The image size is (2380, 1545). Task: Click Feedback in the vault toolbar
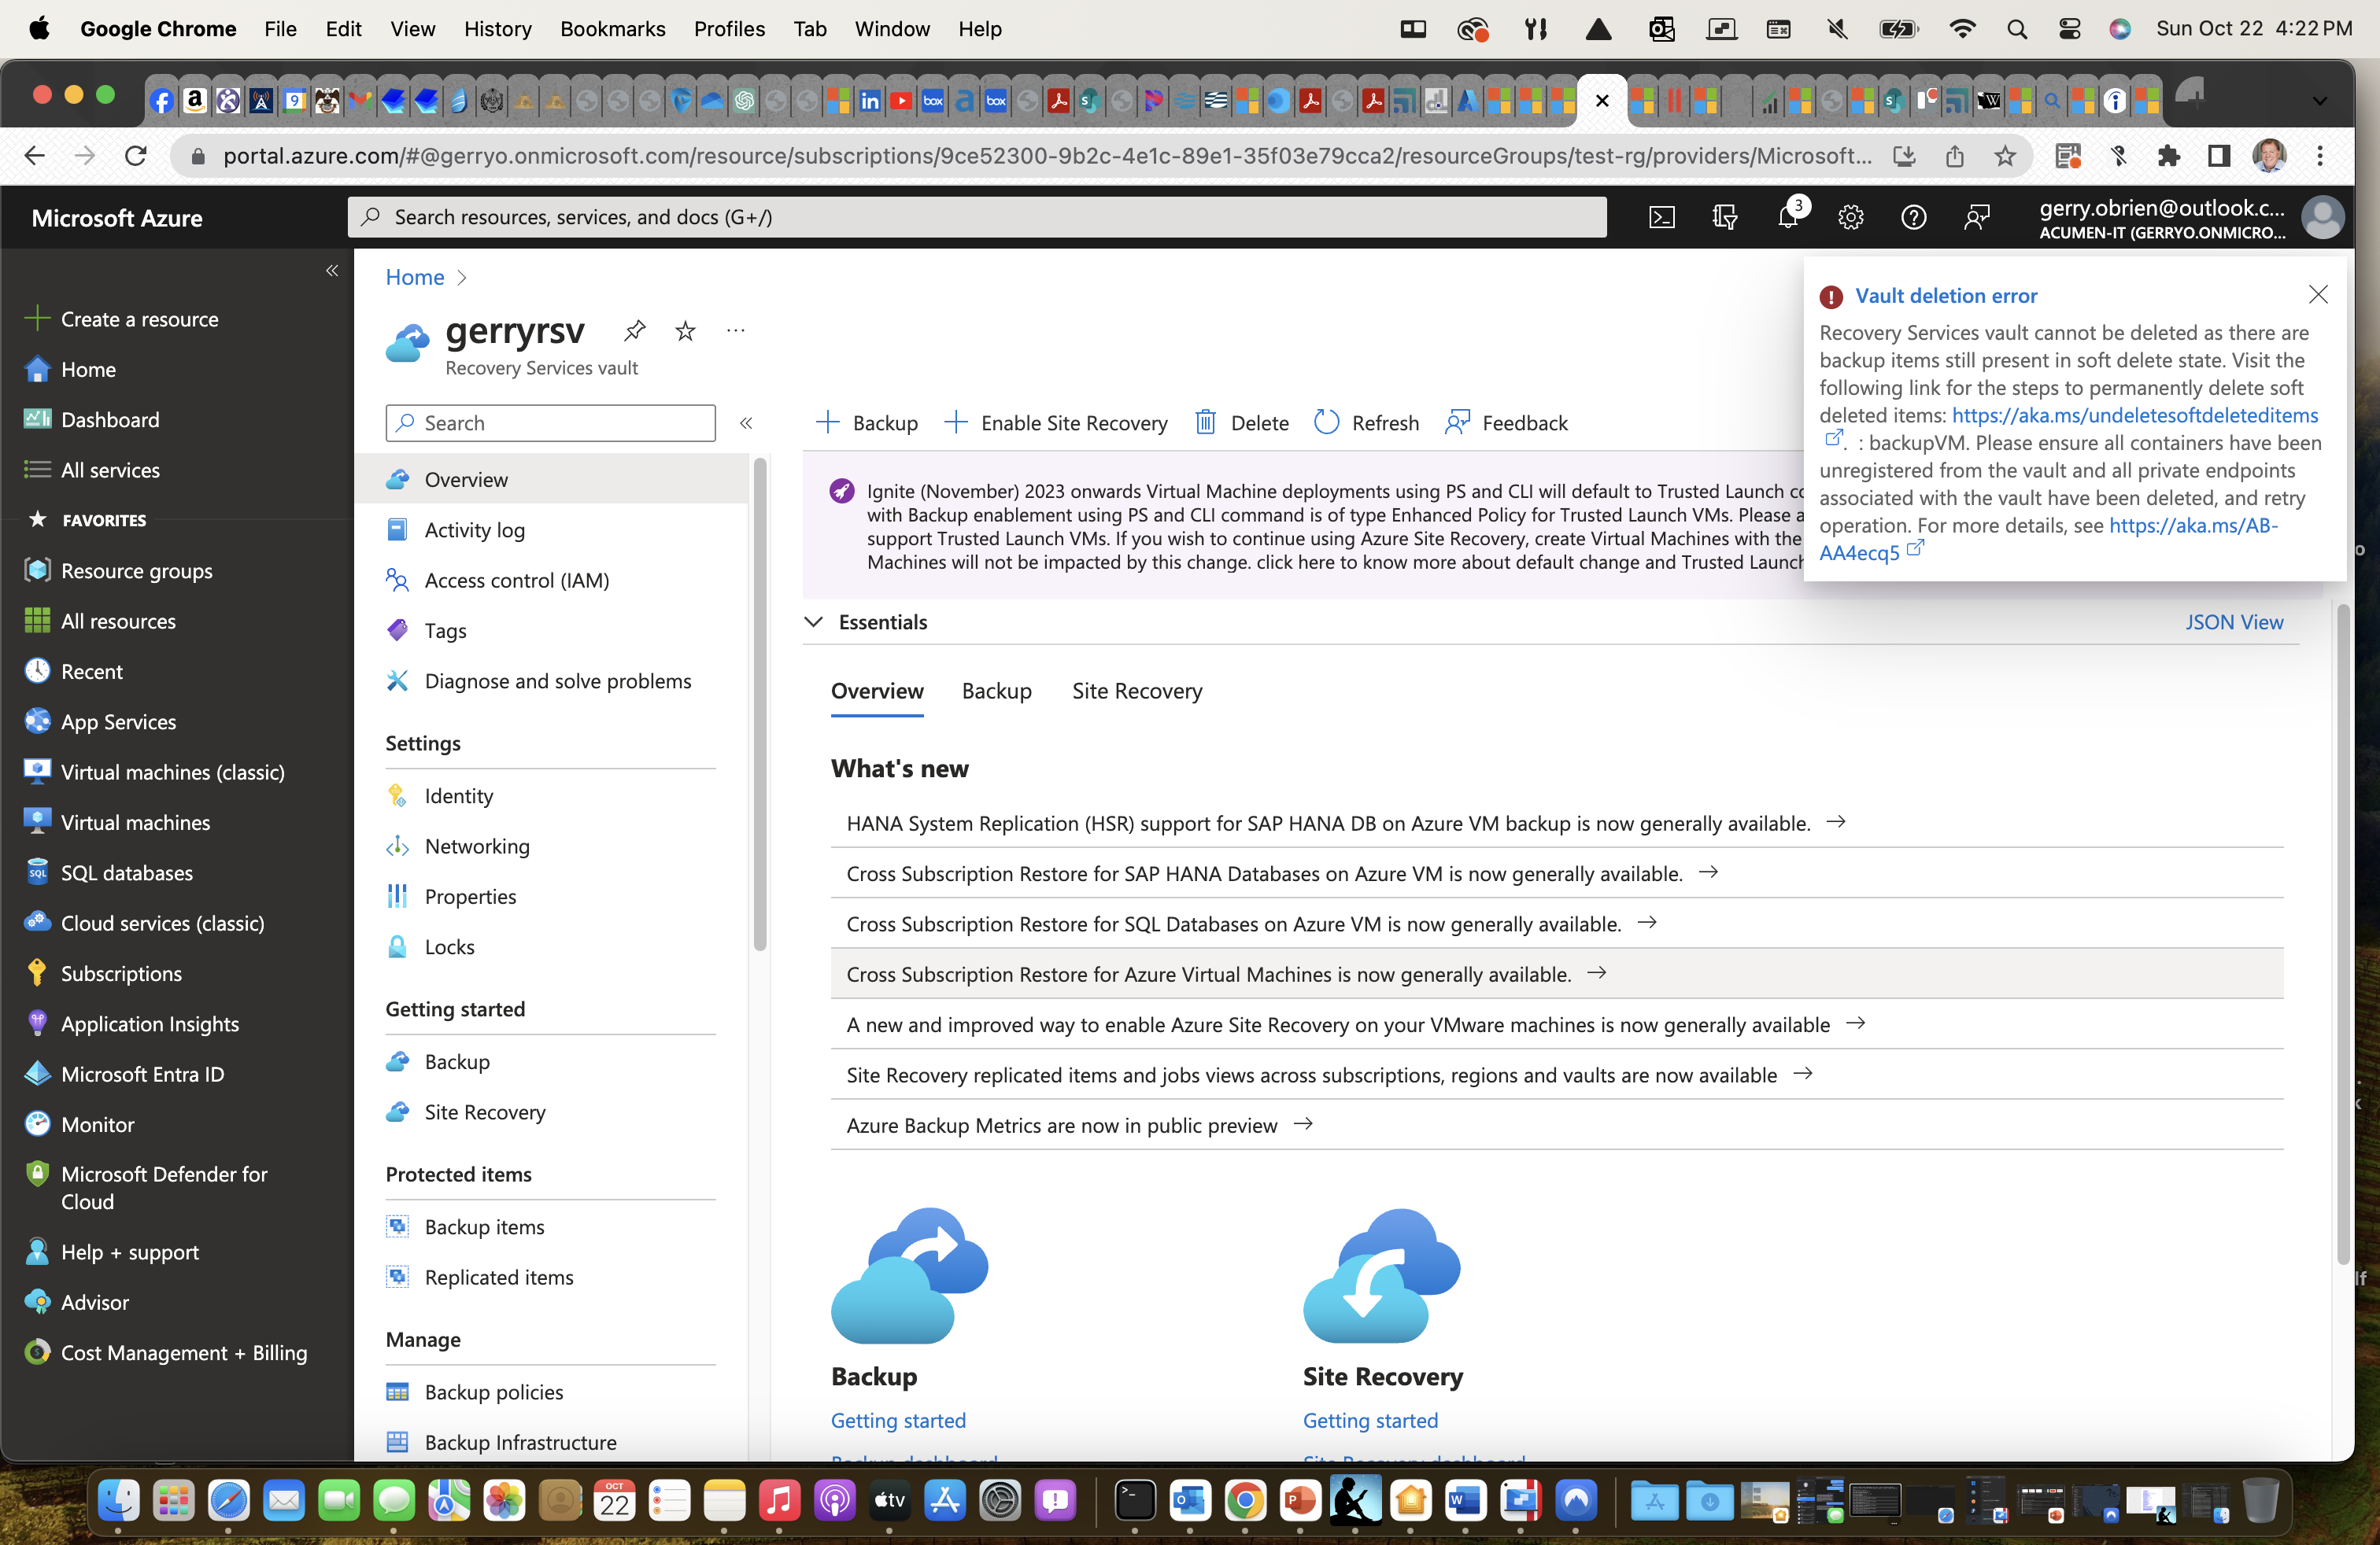(x=1506, y=422)
